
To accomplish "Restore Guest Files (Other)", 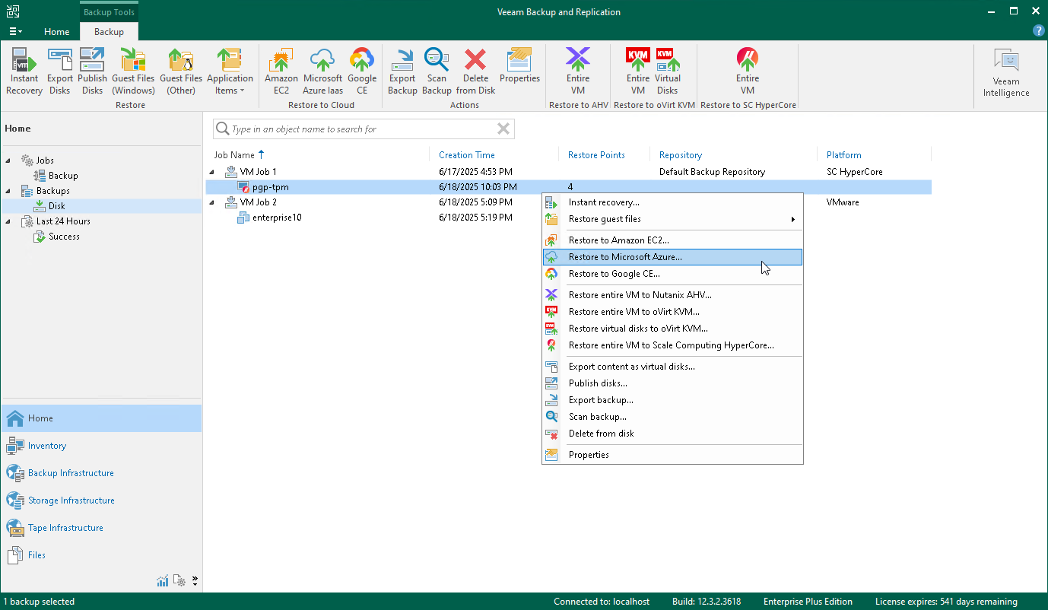I will pyautogui.click(x=181, y=71).
